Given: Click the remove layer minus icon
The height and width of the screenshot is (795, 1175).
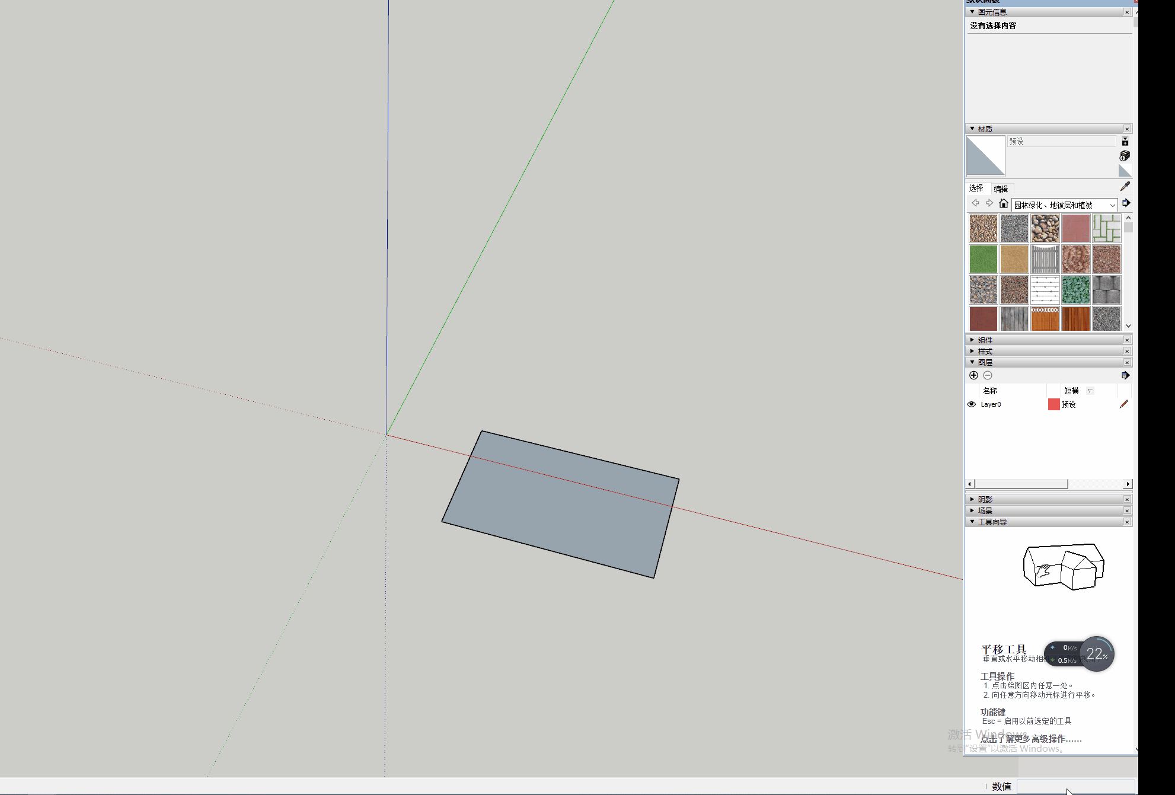Looking at the screenshot, I should coord(988,375).
